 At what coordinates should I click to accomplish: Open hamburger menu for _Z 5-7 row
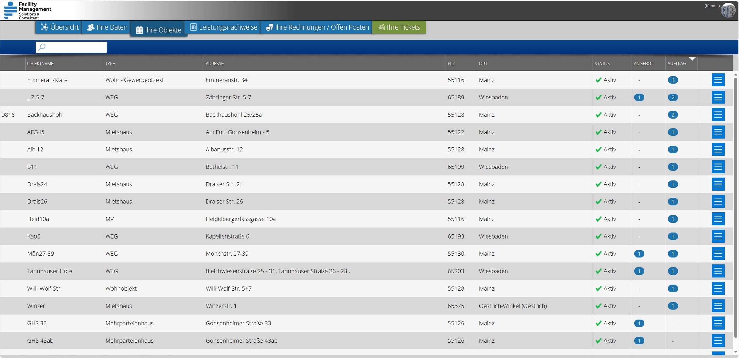pyautogui.click(x=718, y=97)
